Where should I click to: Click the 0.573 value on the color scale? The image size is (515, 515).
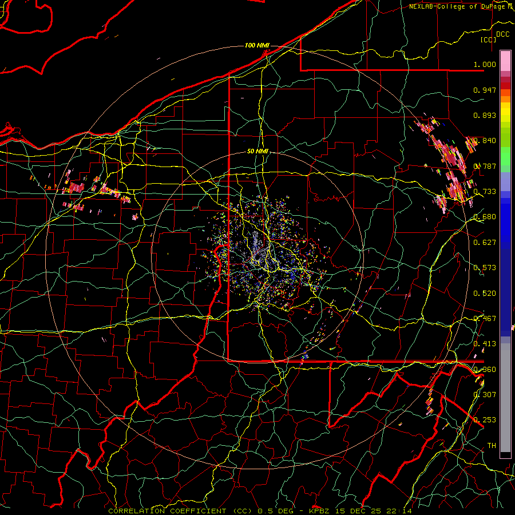[x=485, y=268]
